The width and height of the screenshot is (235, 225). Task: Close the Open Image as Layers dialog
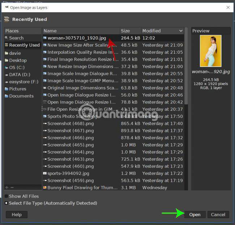point(228,7)
